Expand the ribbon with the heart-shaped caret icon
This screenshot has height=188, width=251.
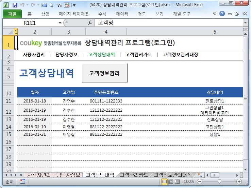pos(215,14)
